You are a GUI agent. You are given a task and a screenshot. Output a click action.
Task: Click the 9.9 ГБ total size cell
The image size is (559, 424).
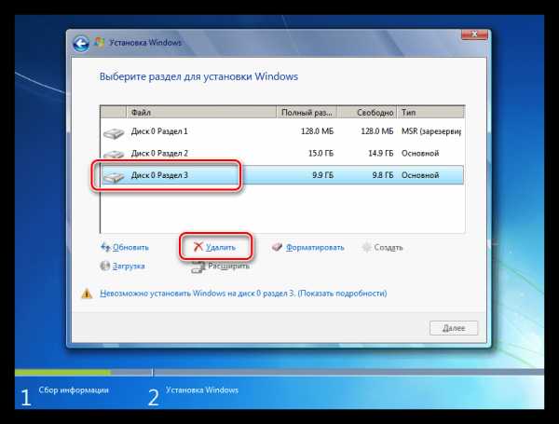(x=322, y=175)
